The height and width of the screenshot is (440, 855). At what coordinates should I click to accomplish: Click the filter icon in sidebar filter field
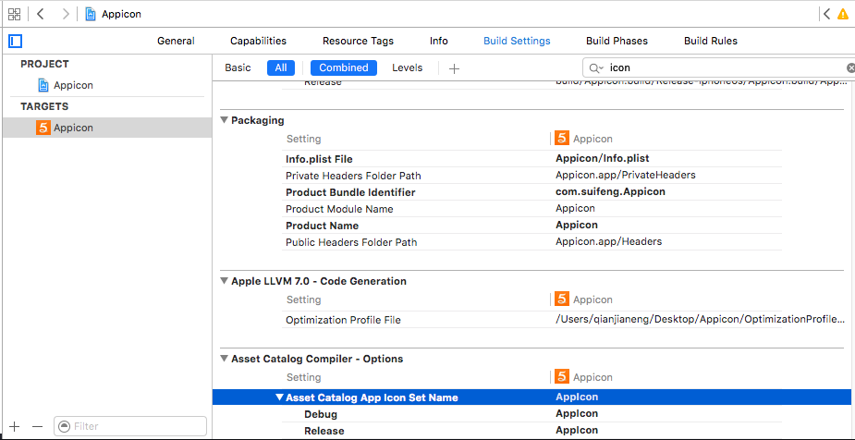point(65,426)
